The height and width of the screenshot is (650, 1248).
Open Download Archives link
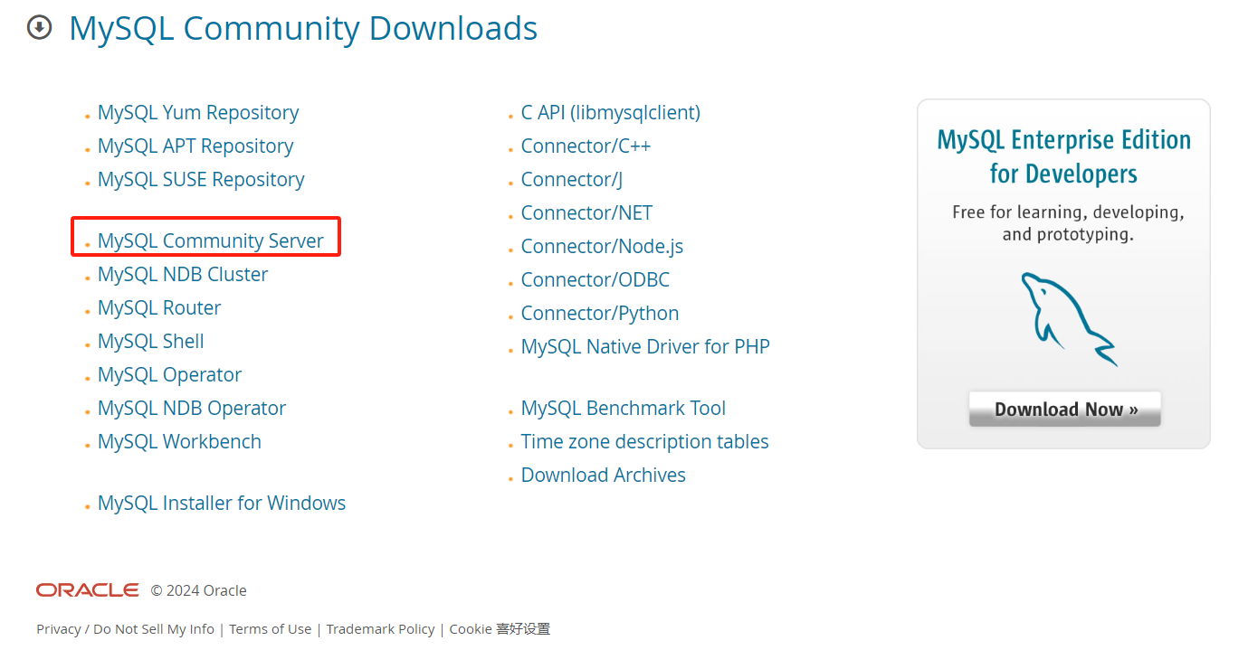point(604,476)
